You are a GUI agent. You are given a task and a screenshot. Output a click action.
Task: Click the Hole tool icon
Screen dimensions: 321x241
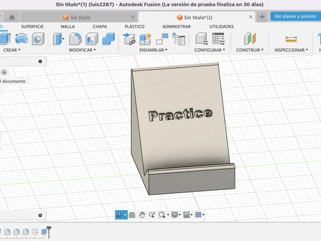(x=38, y=39)
